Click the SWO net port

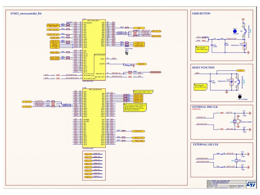tap(139, 28)
